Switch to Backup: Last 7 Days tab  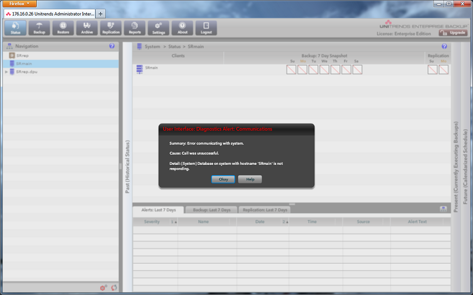[211, 210]
